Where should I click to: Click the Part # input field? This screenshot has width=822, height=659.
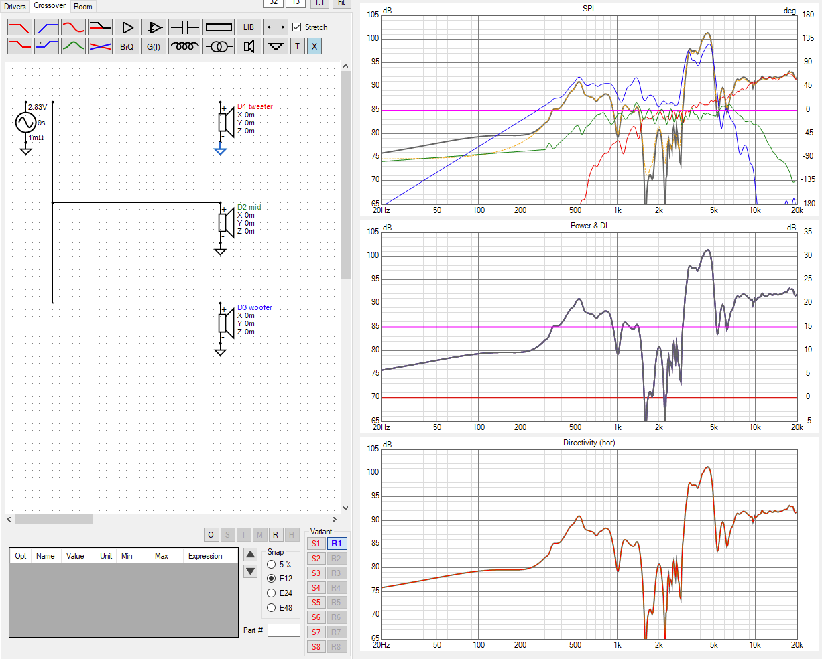284,630
